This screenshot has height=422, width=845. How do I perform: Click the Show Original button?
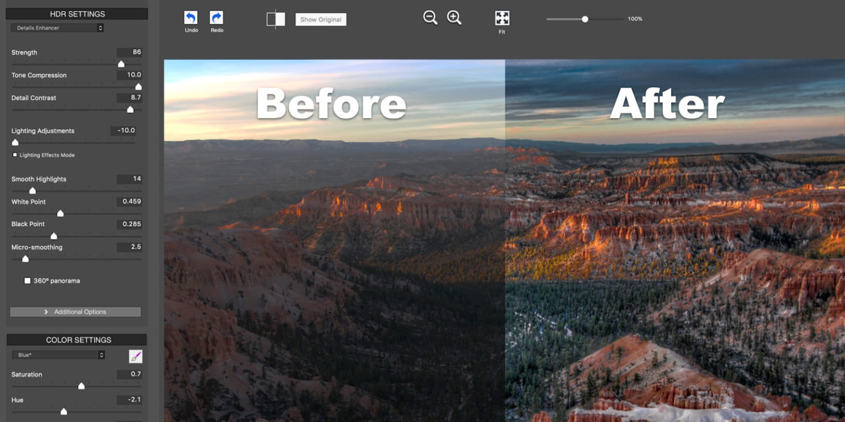pyautogui.click(x=321, y=20)
